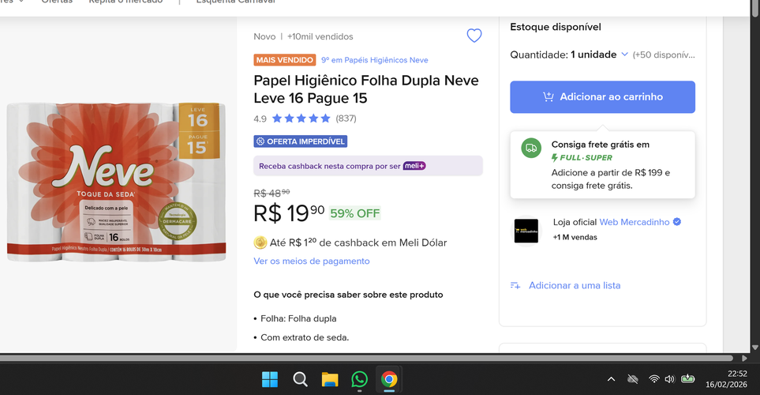
Task: Open Windows taskbar Search
Action: click(300, 379)
